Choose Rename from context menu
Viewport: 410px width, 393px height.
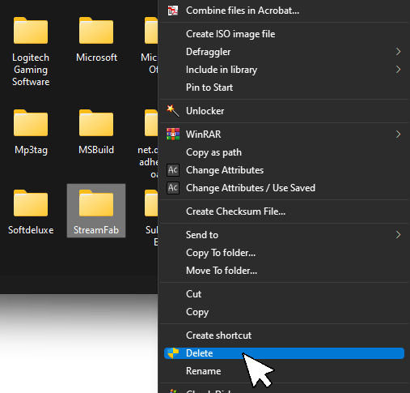pyautogui.click(x=284, y=371)
